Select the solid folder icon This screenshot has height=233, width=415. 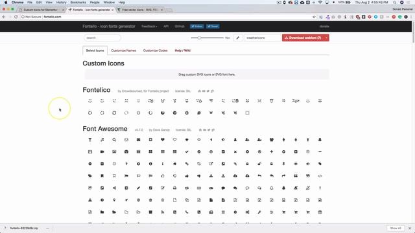tap(102, 212)
